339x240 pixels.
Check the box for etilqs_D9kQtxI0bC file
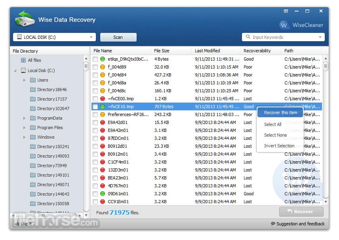95,59
